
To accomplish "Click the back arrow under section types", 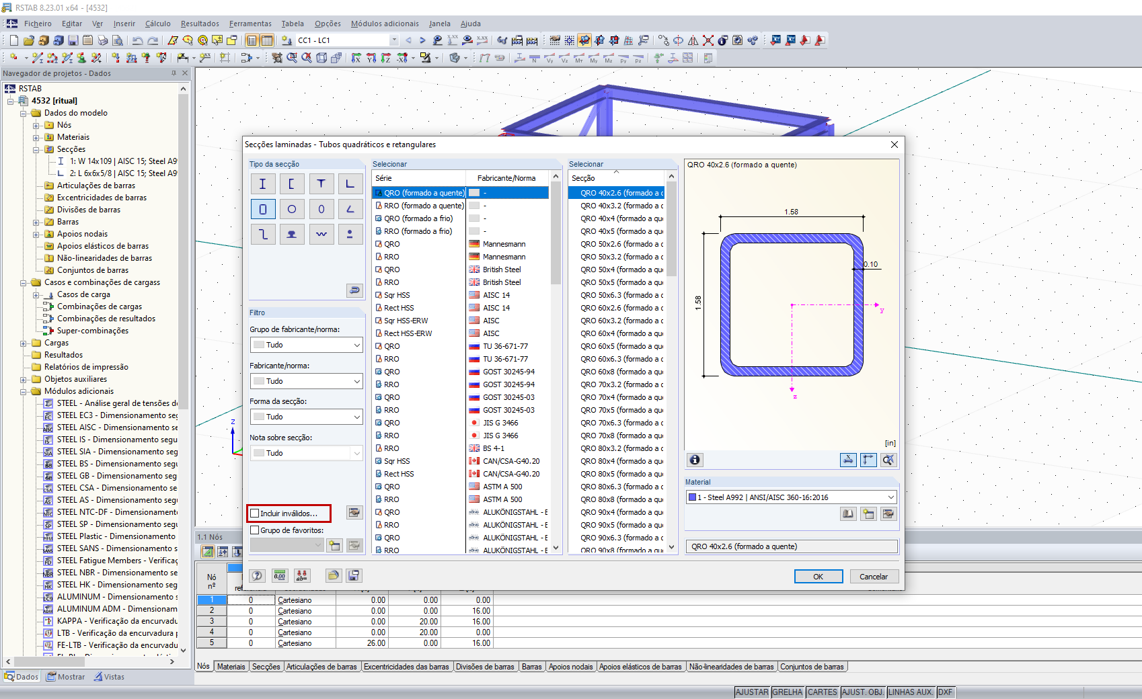I will [354, 290].
